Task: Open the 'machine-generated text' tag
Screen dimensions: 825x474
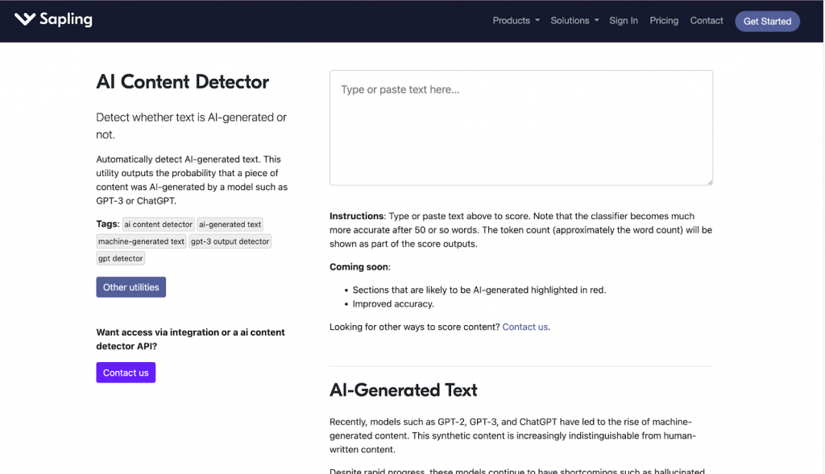Action: tap(141, 241)
